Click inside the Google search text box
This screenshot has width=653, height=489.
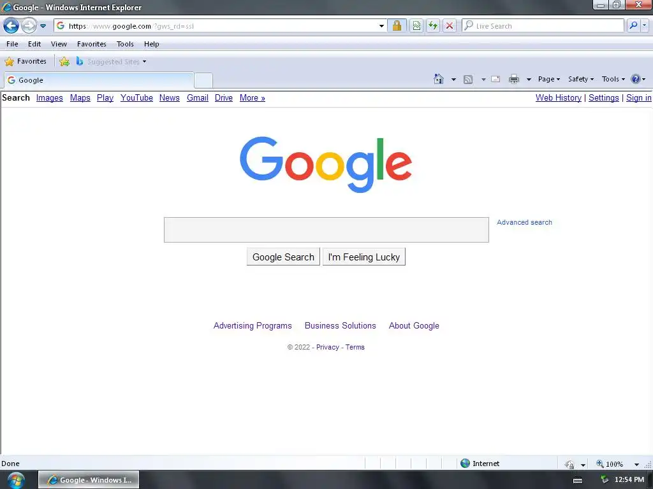pos(326,229)
